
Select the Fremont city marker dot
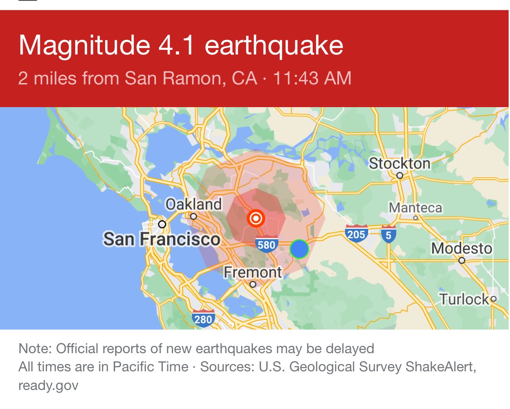point(253,284)
